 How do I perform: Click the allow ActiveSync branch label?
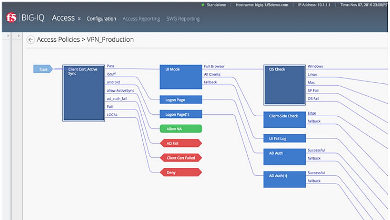pos(120,90)
